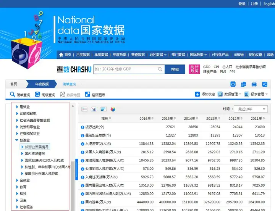Open the 时间 最近10年 dropdown
Screen dimensions: 275x211
(251, 109)
